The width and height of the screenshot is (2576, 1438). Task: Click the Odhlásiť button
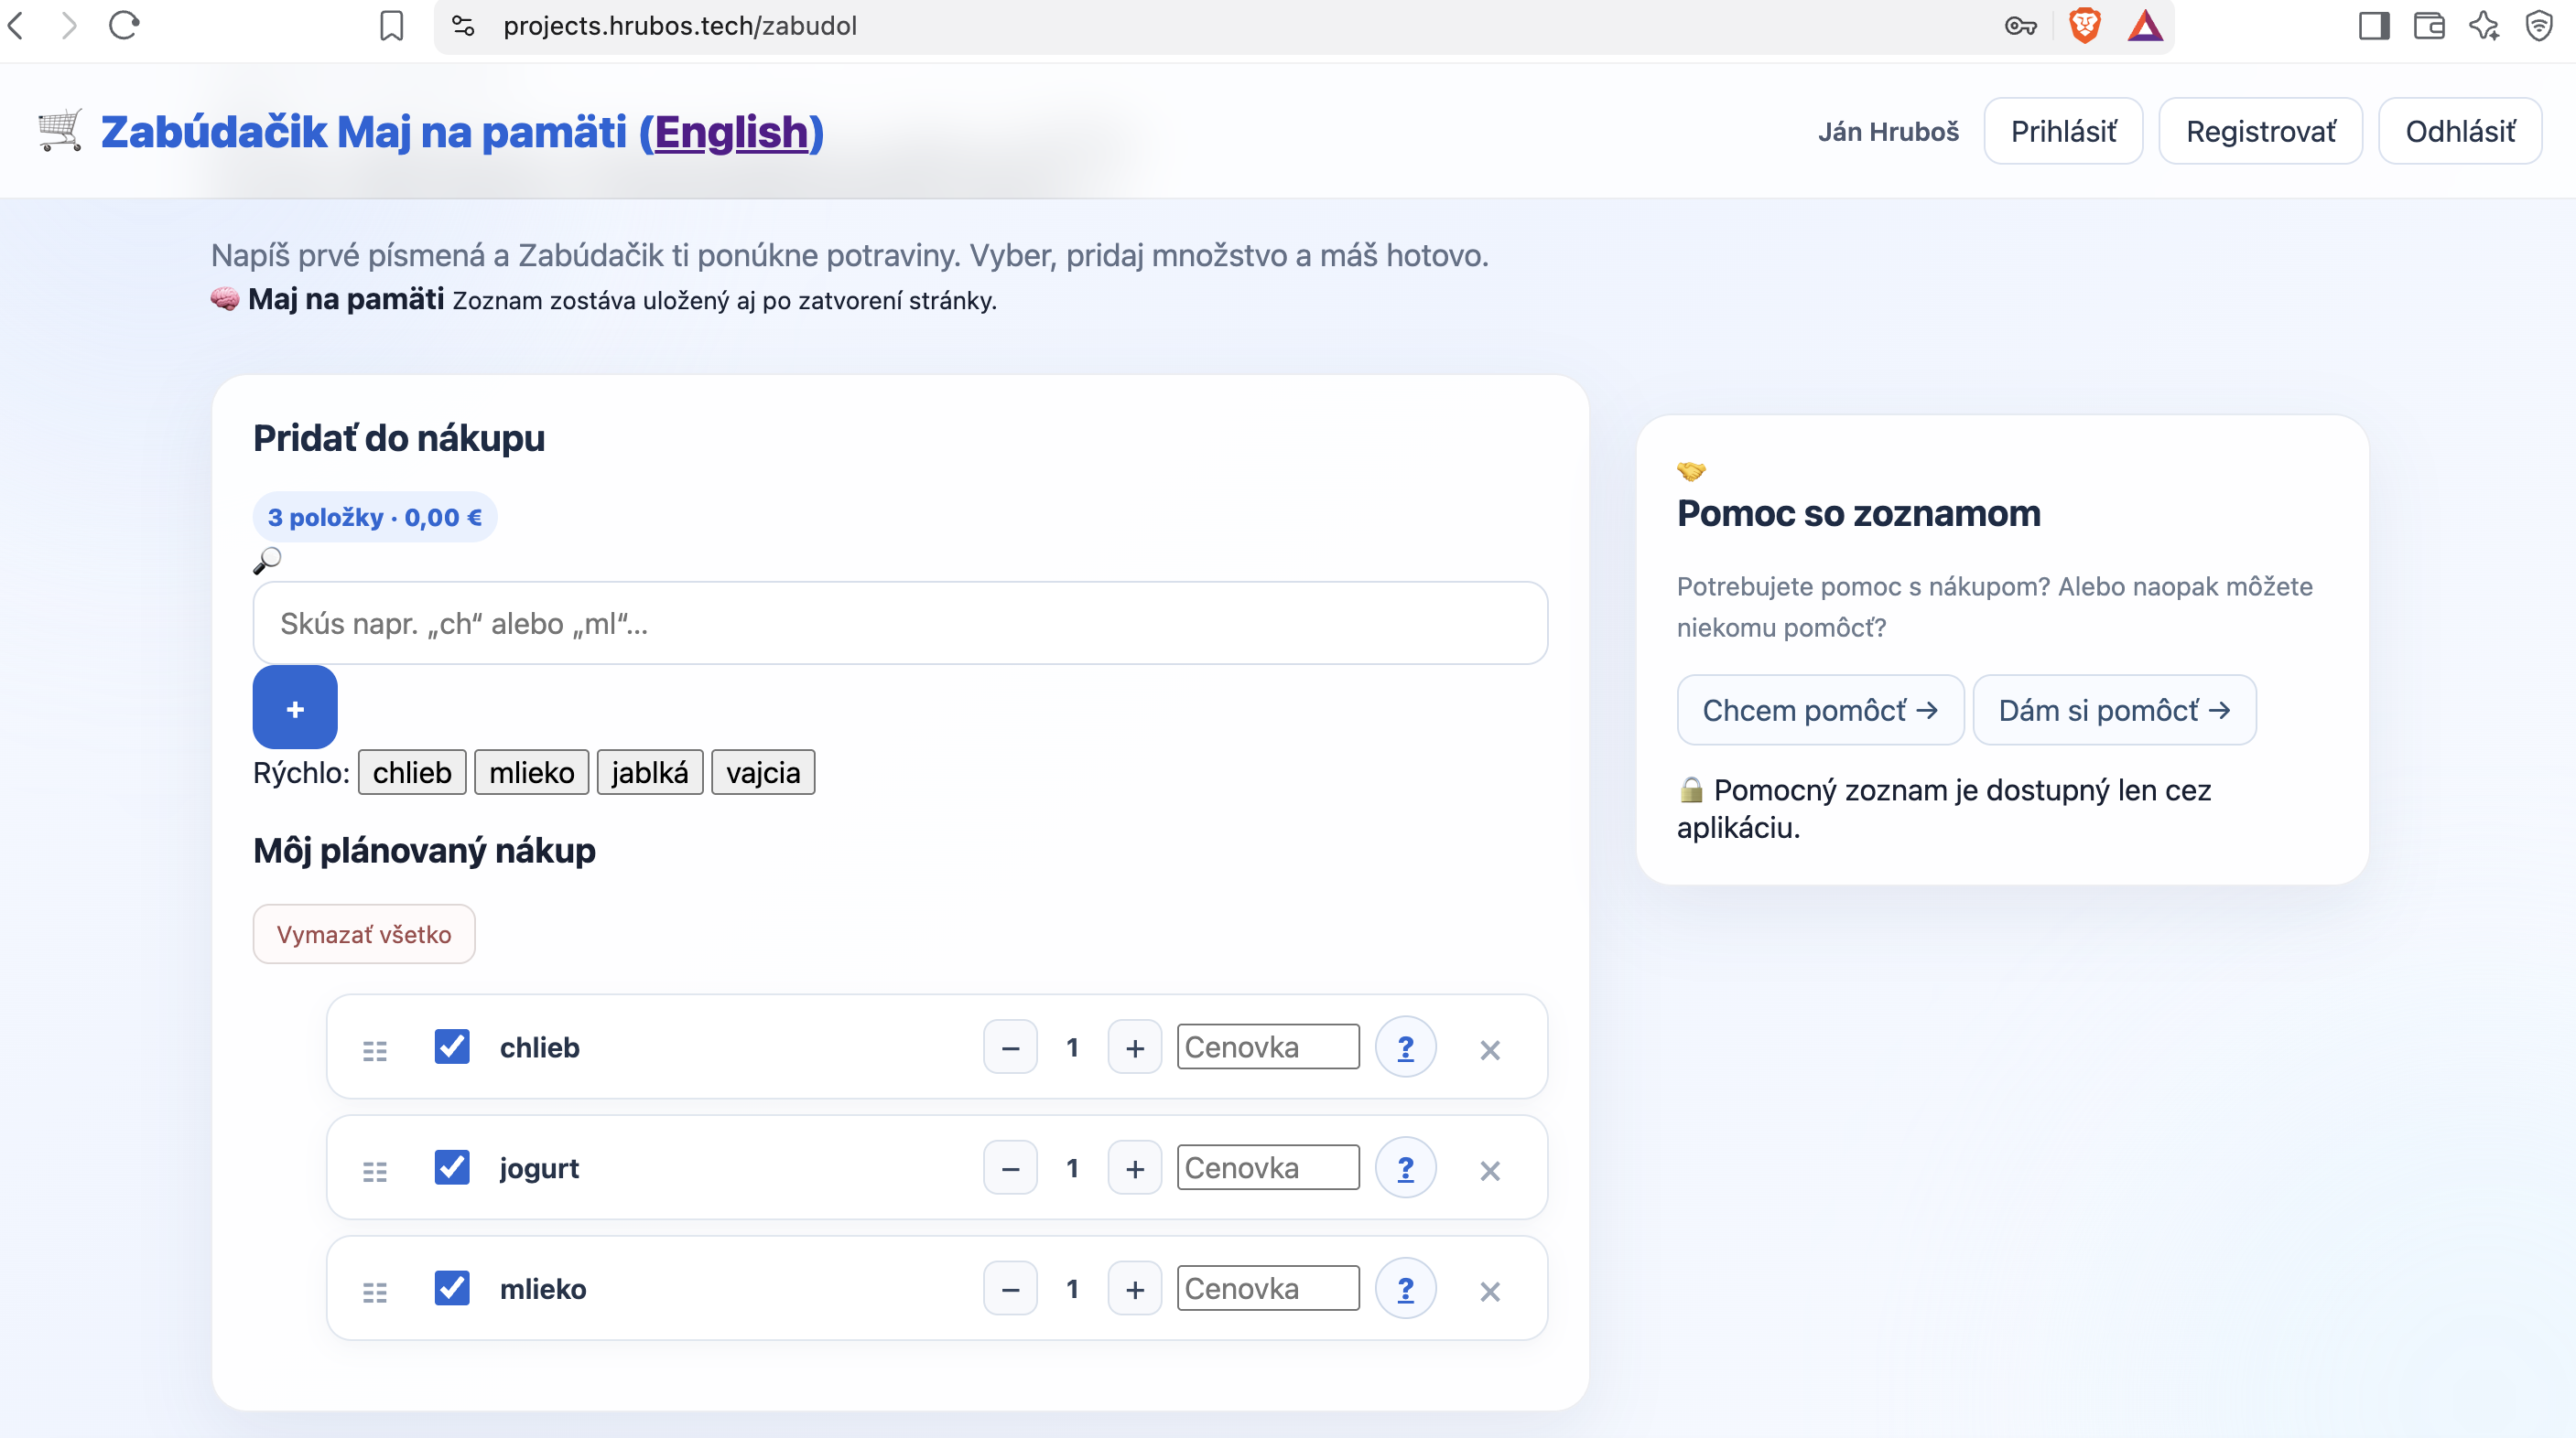pyautogui.click(x=2461, y=131)
